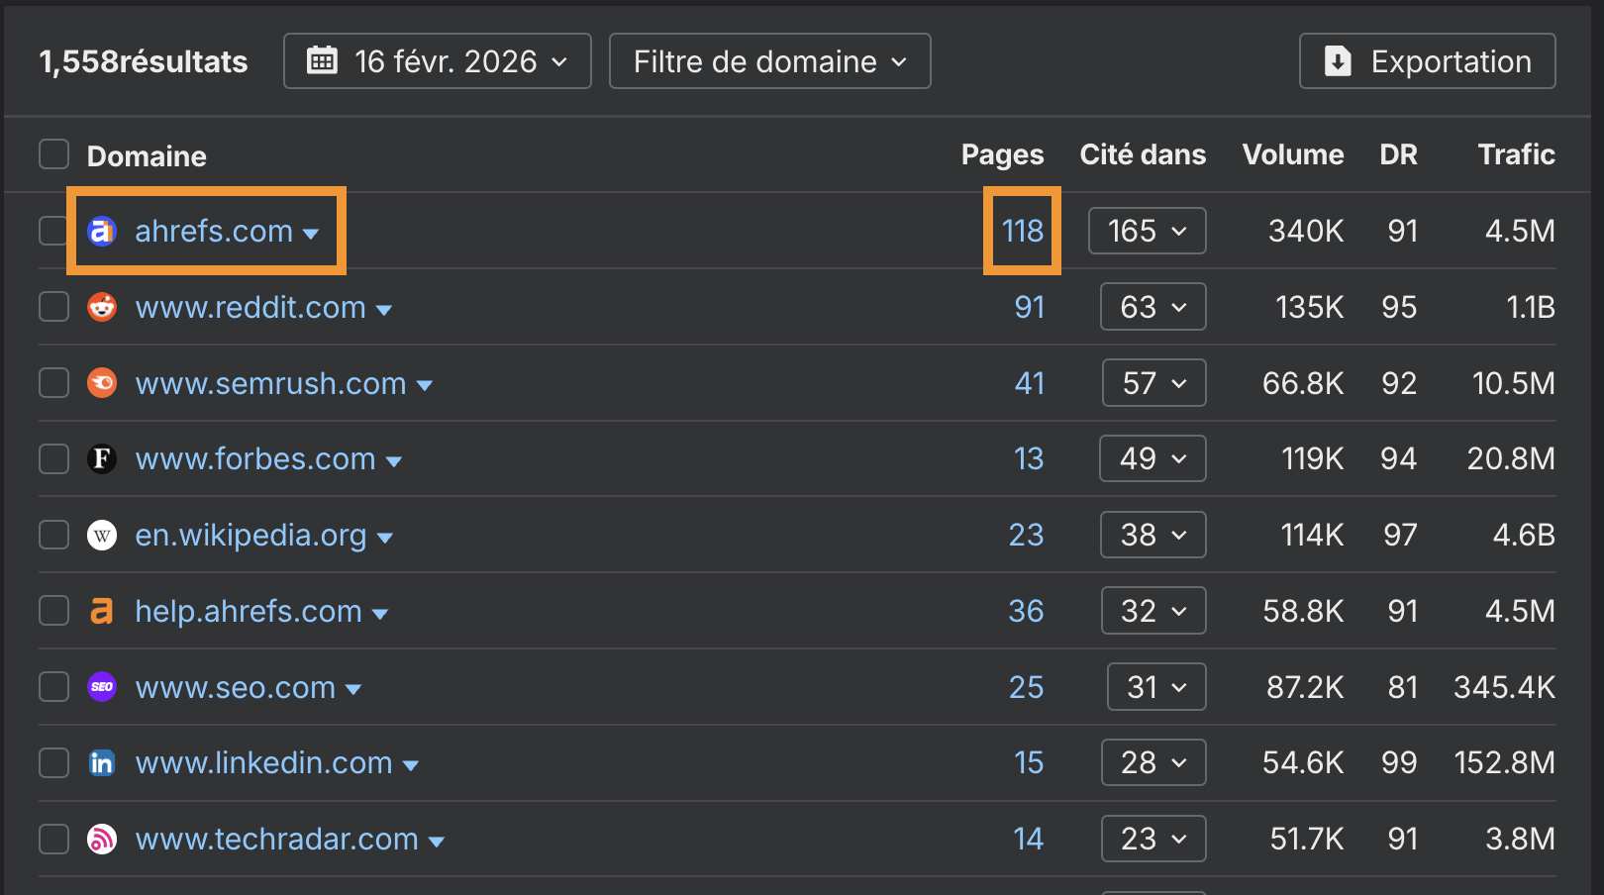Expand the help.ahrefs.com domain arrow
The width and height of the screenshot is (1604, 895).
point(380,614)
